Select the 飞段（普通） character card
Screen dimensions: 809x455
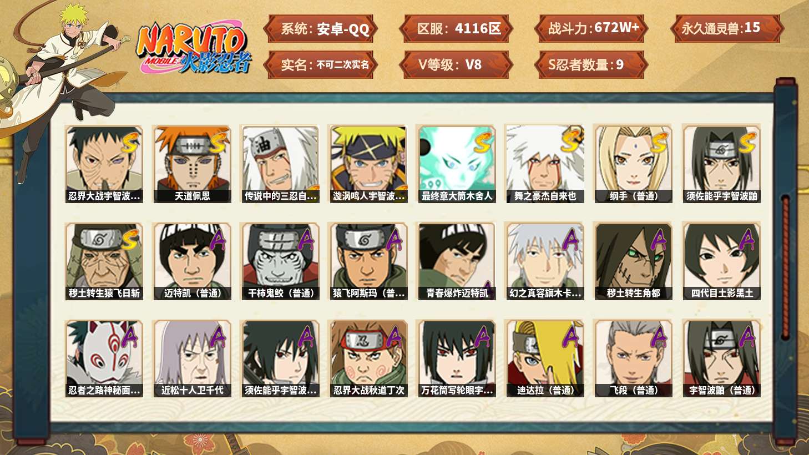[x=633, y=358]
